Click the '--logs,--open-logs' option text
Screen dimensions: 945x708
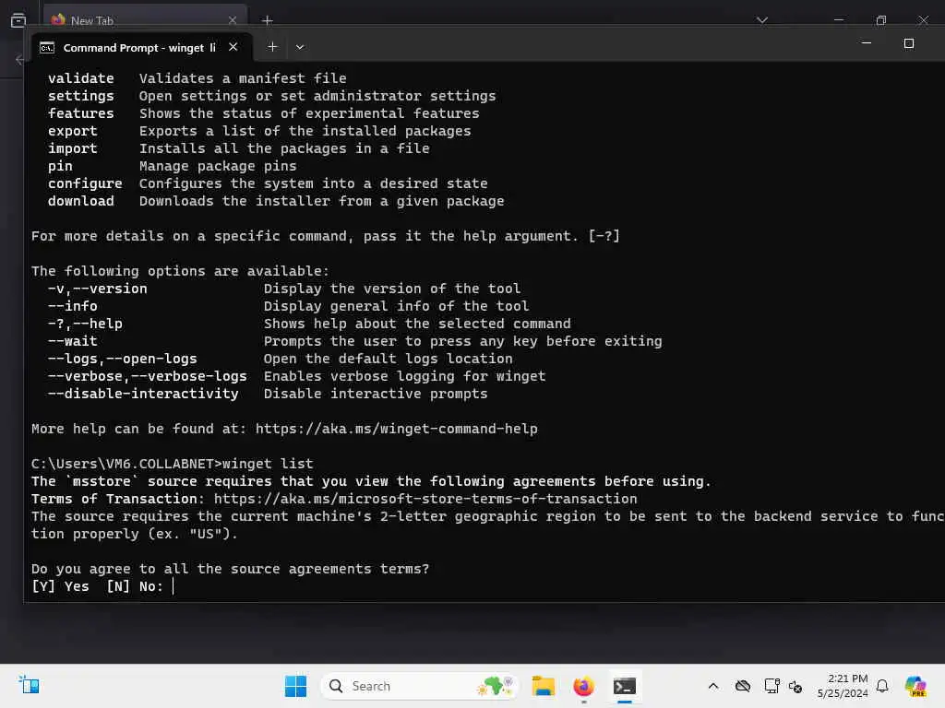[x=123, y=359]
